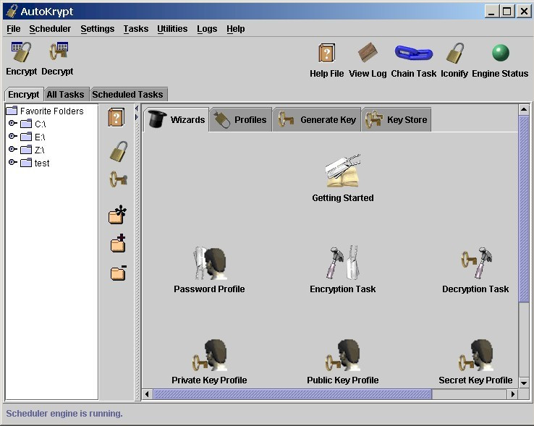Click the Chain Task blue link icon

click(x=413, y=53)
